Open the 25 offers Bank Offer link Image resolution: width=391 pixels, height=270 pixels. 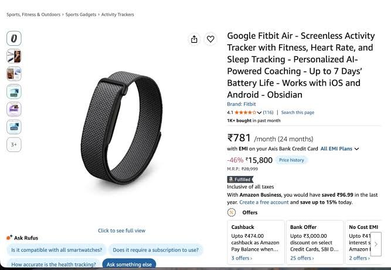(302, 258)
